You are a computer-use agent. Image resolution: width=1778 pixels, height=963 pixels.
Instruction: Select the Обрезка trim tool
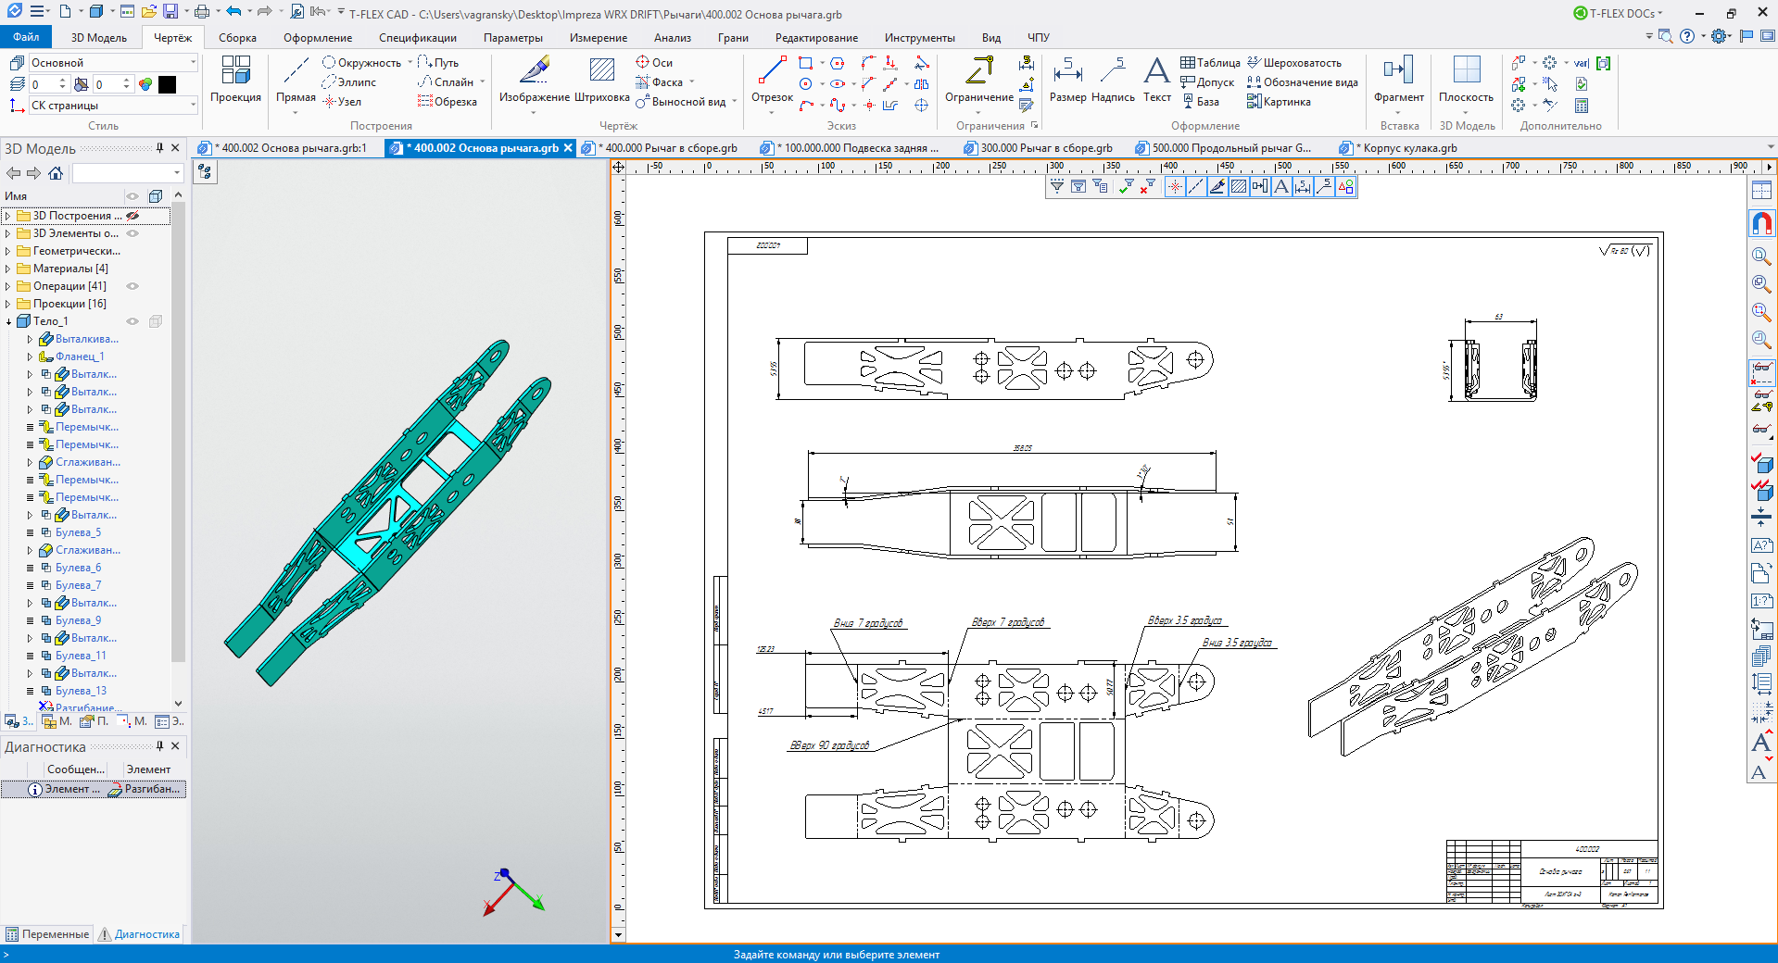point(448,101)
